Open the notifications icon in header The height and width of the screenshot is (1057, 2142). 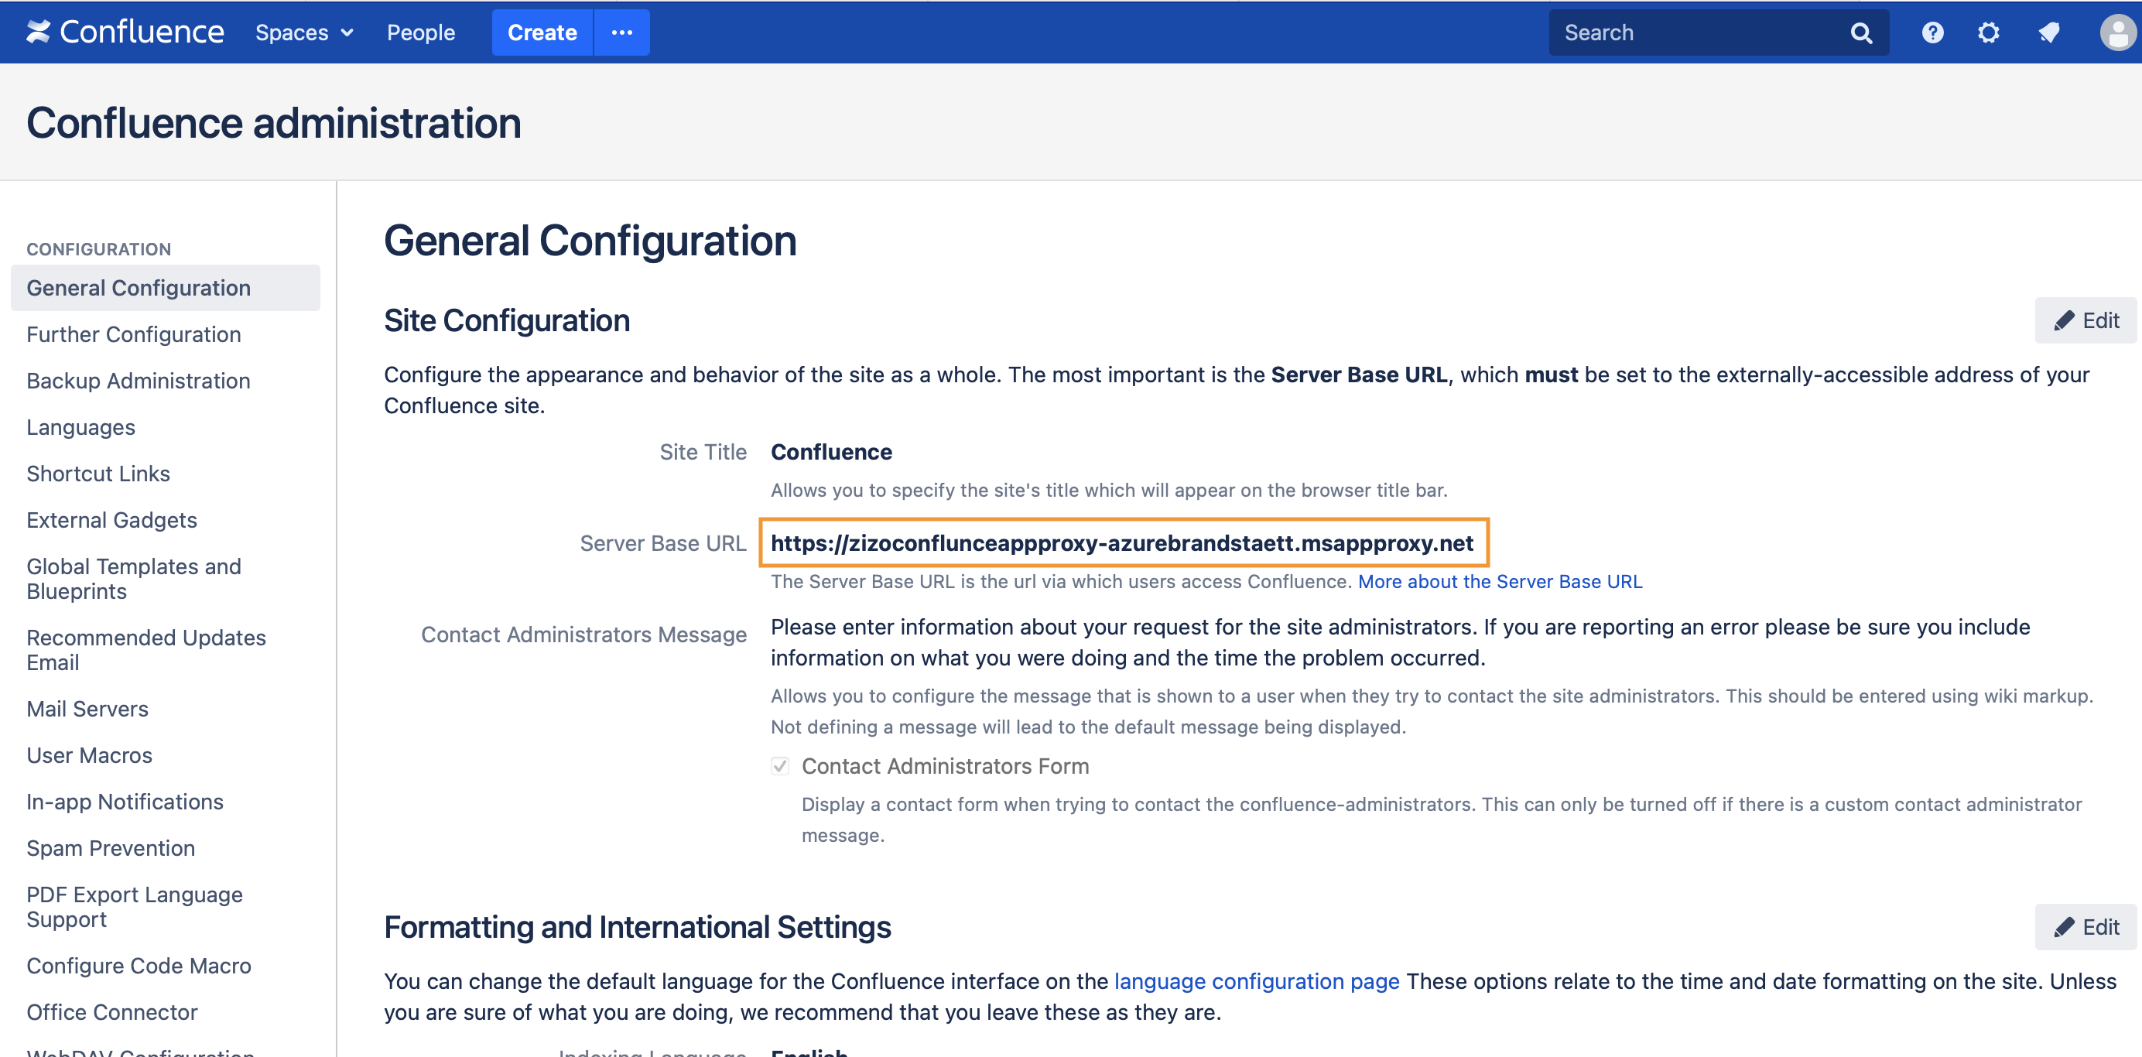2048,32
